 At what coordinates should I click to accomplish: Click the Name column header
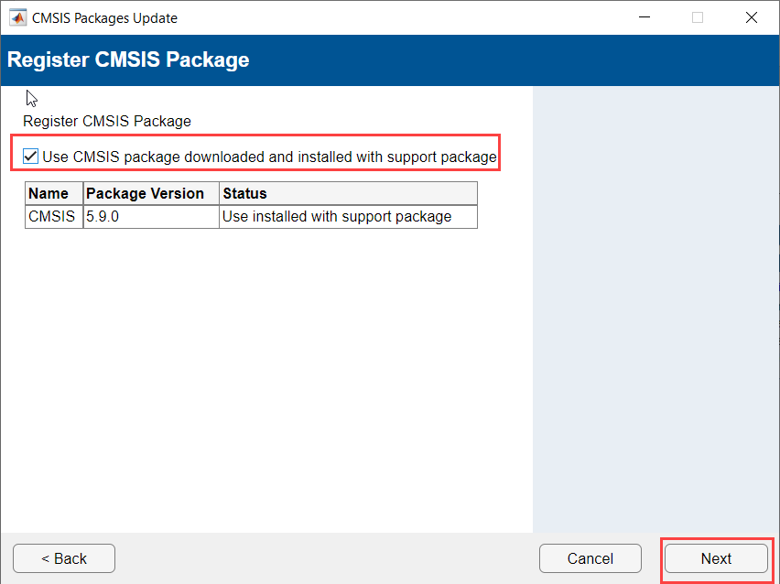49,193
